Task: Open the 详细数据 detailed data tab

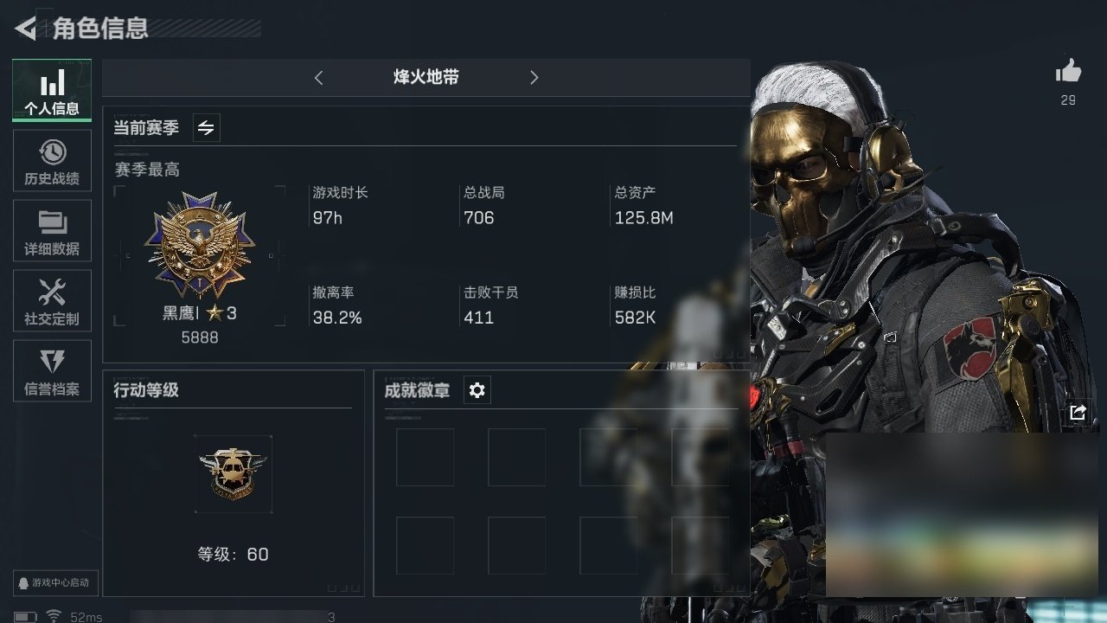Action: (52, 231)
